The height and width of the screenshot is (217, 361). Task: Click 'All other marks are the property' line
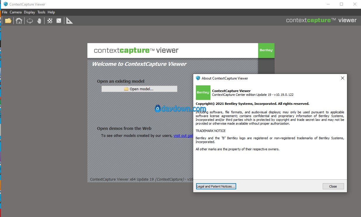coord(238,149)
